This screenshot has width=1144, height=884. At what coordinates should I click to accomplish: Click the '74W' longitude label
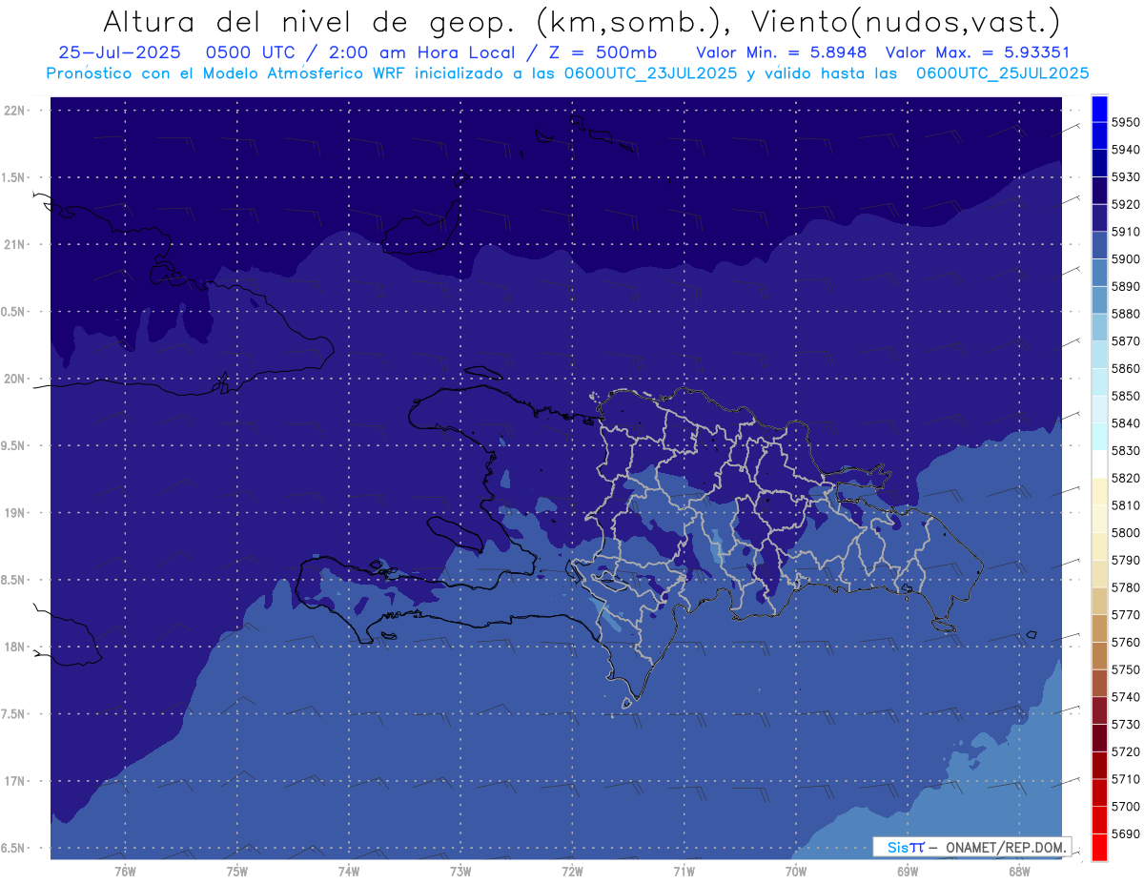pos(349,871)
